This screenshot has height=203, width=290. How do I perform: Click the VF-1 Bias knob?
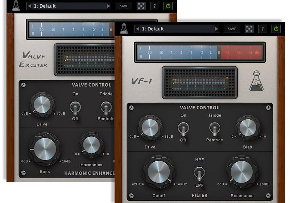(248, 128)
